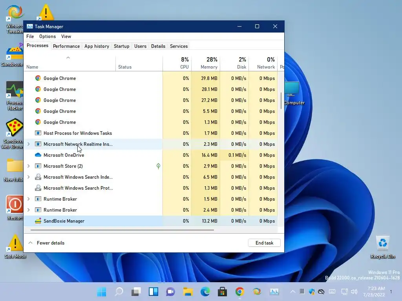Viewport: 402px width, 301px height.
Task: Open Task View on the taskbar
Action: (136, 292)
